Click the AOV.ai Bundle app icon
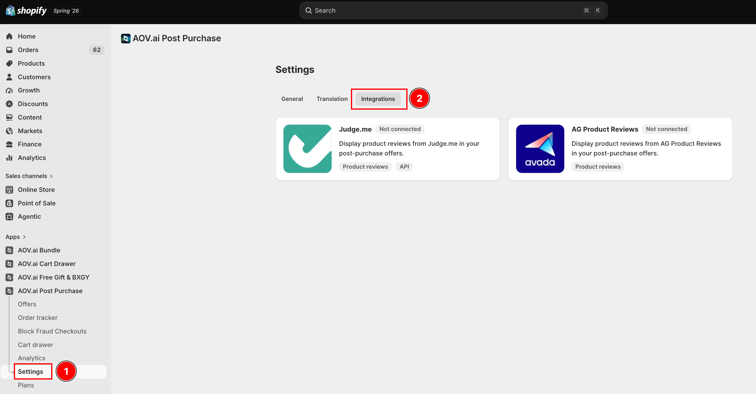Screen dimensions: 756x394 [9, 250]
